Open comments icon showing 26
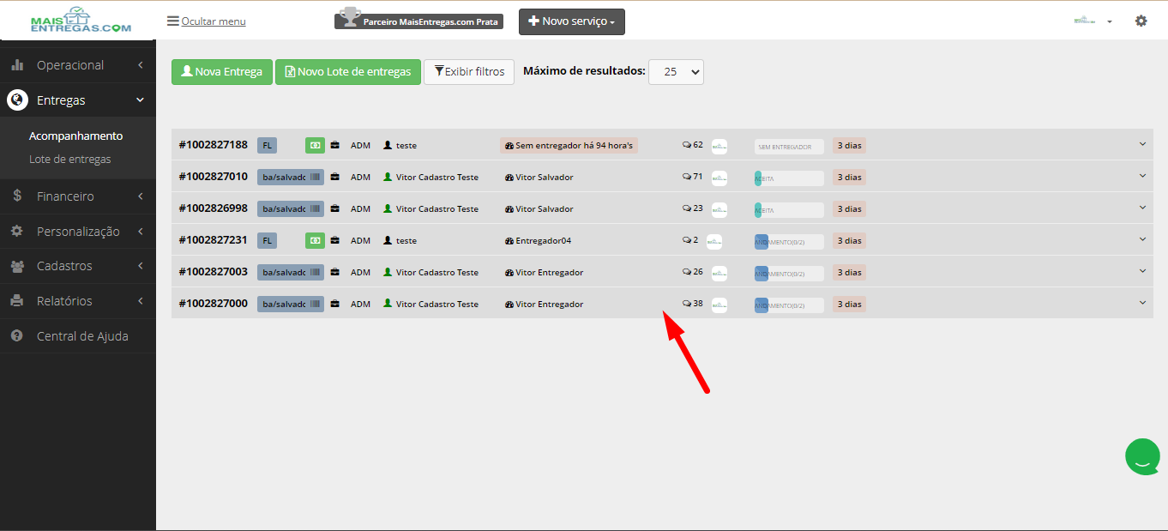1168x531 pixels. coord(692,272)
